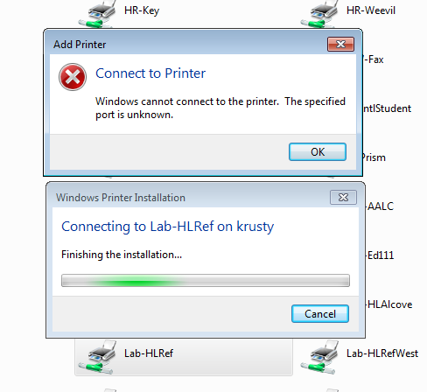Click the Lab-HLRefWest printer name text

pyautogui.click(x=382, y=353)
